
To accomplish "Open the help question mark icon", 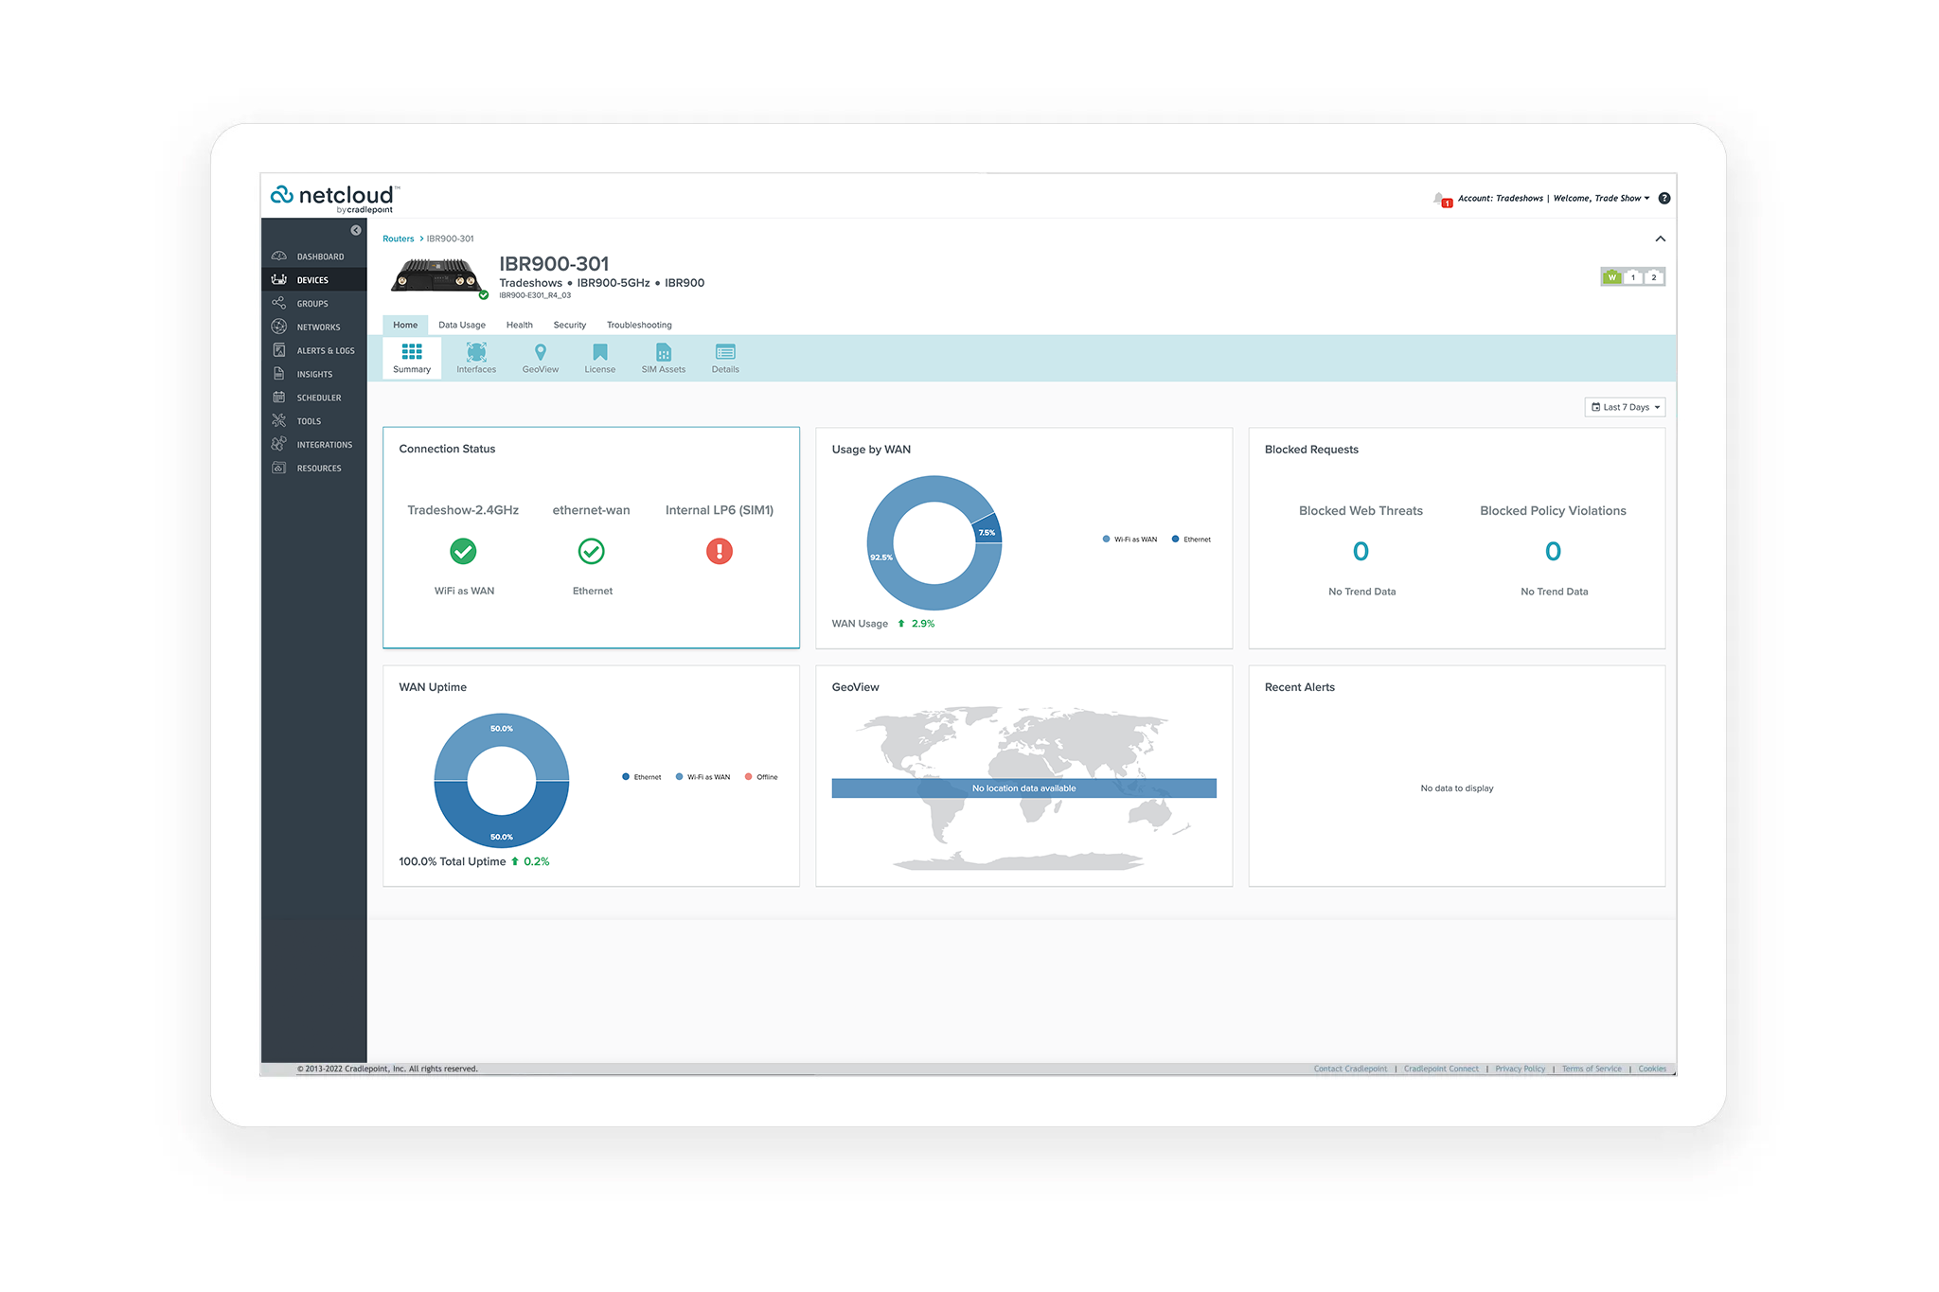I will click(x=1664, y=199).
